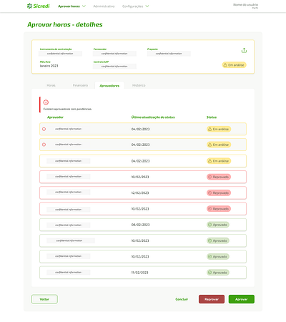Click Em análise badge in header card

[234, 65]
